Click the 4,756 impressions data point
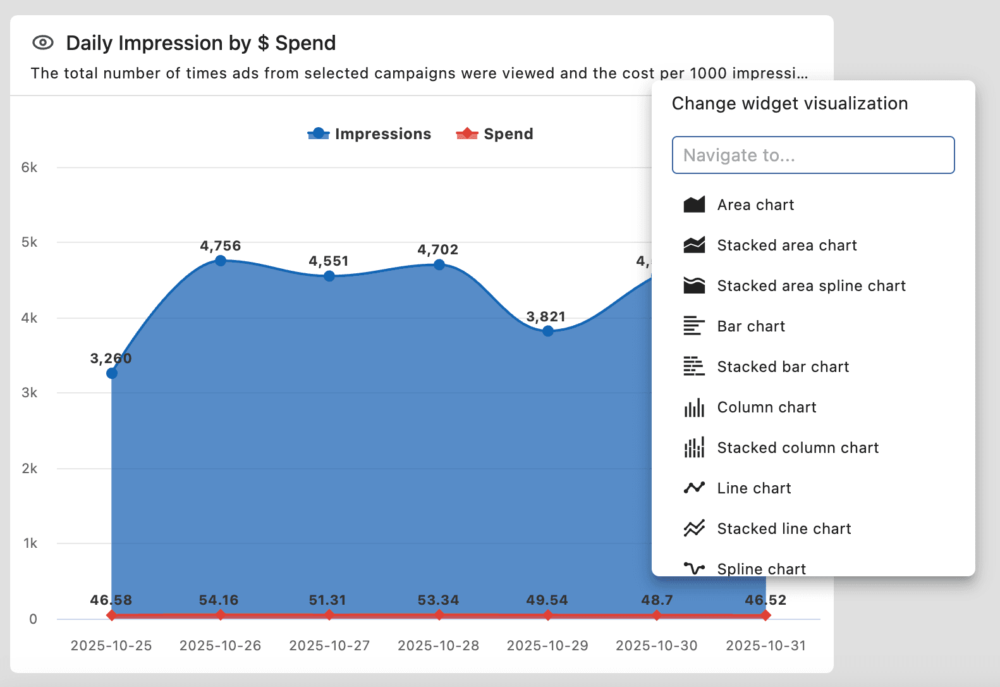The width and height of the screenshot is (1000, 687). [x=221, y=261]
